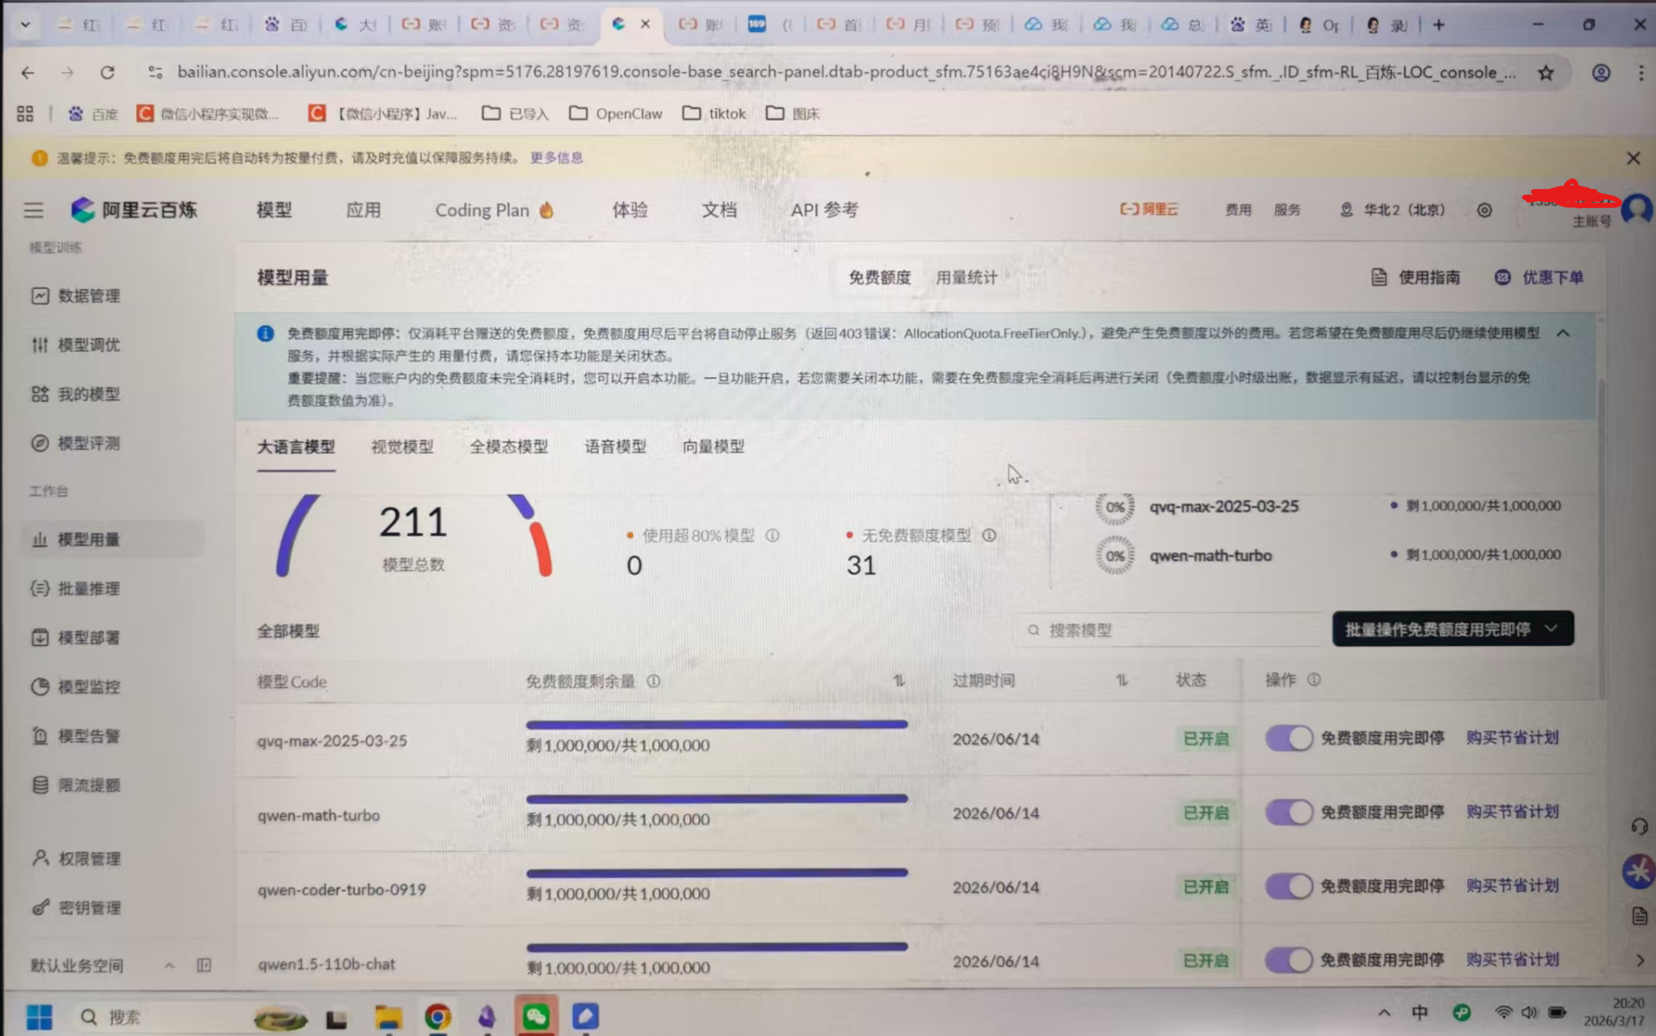Click info icon beside 免费额度剩余量 header

(x=653, y=681)
